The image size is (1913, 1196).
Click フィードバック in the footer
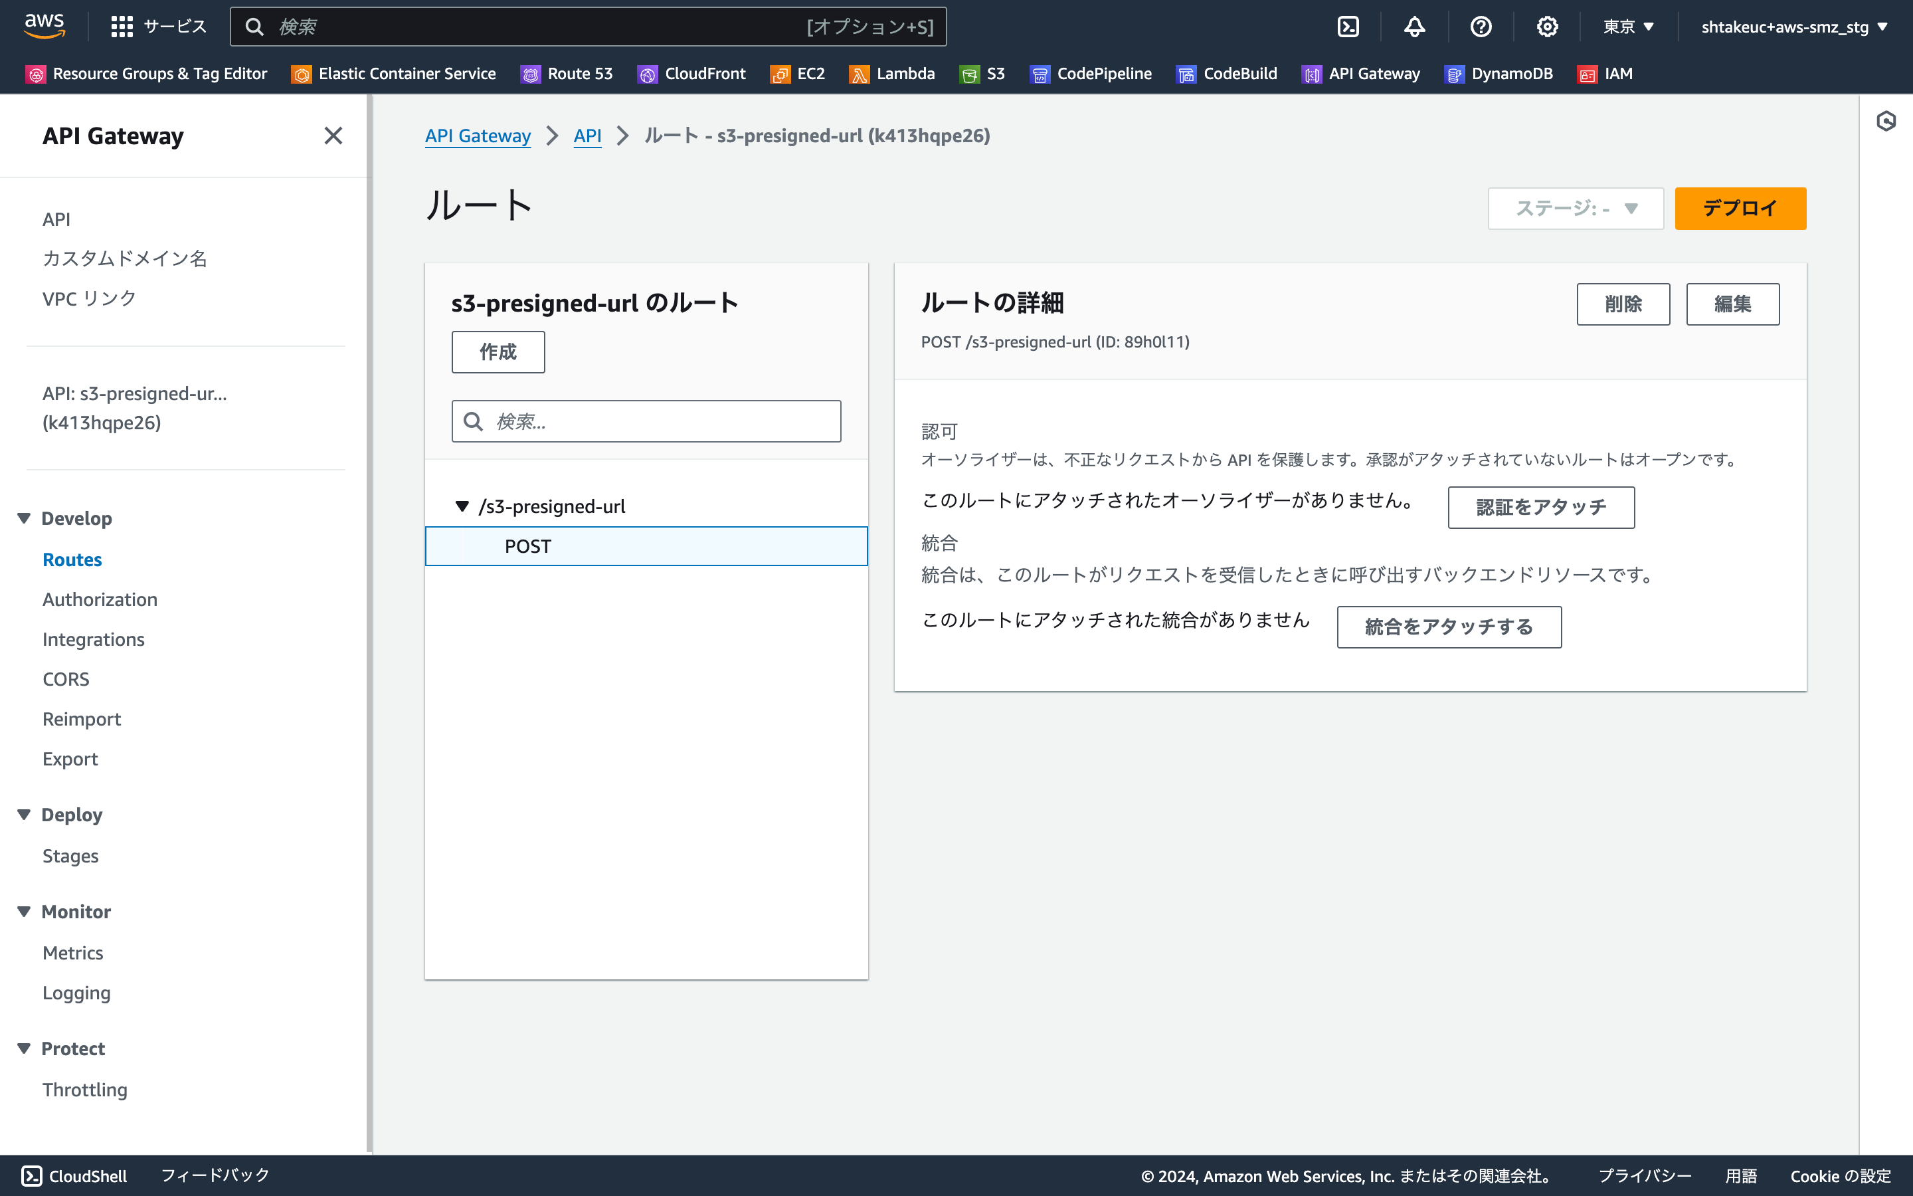click(215, 1175)
